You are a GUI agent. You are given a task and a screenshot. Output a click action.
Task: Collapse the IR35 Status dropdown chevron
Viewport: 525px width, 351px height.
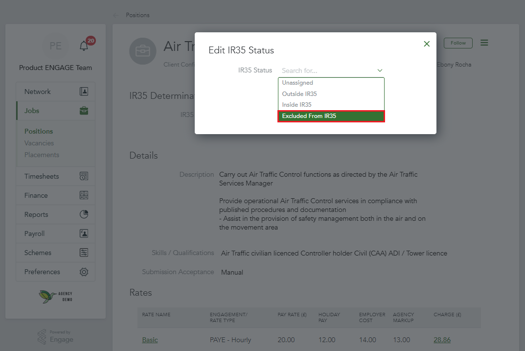coord(380,70)
